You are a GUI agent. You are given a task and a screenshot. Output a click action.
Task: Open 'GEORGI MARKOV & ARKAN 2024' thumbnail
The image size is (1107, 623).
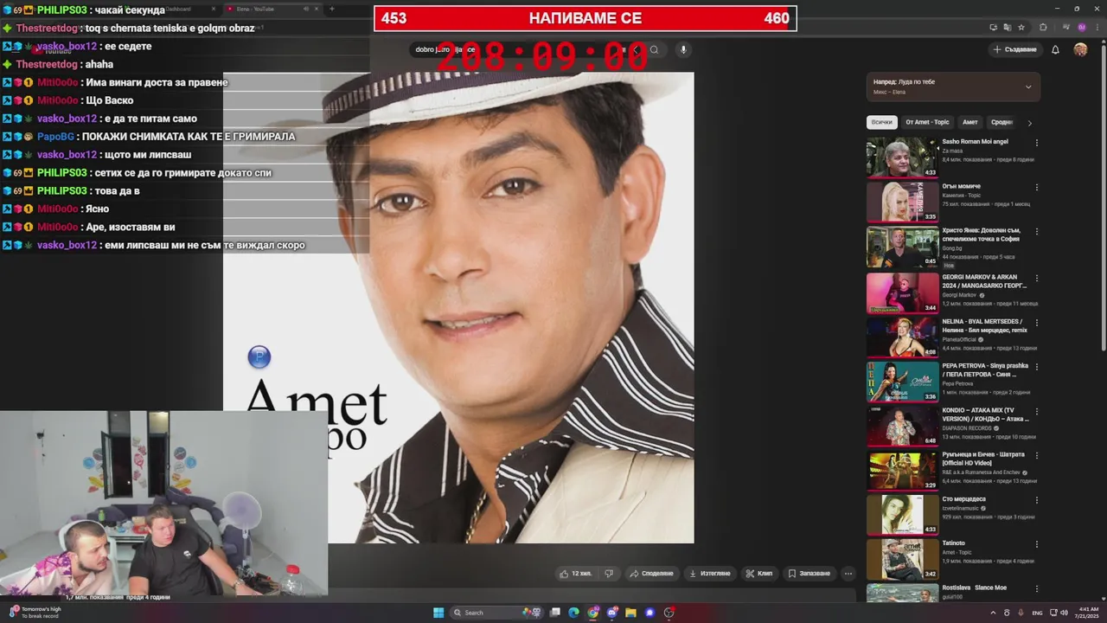click(x=902, y=292)
